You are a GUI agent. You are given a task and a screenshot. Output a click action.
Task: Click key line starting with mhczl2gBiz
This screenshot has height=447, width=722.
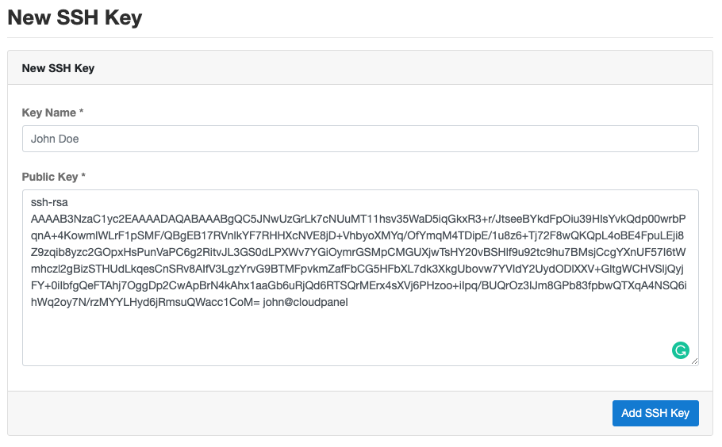pos(357,269)
